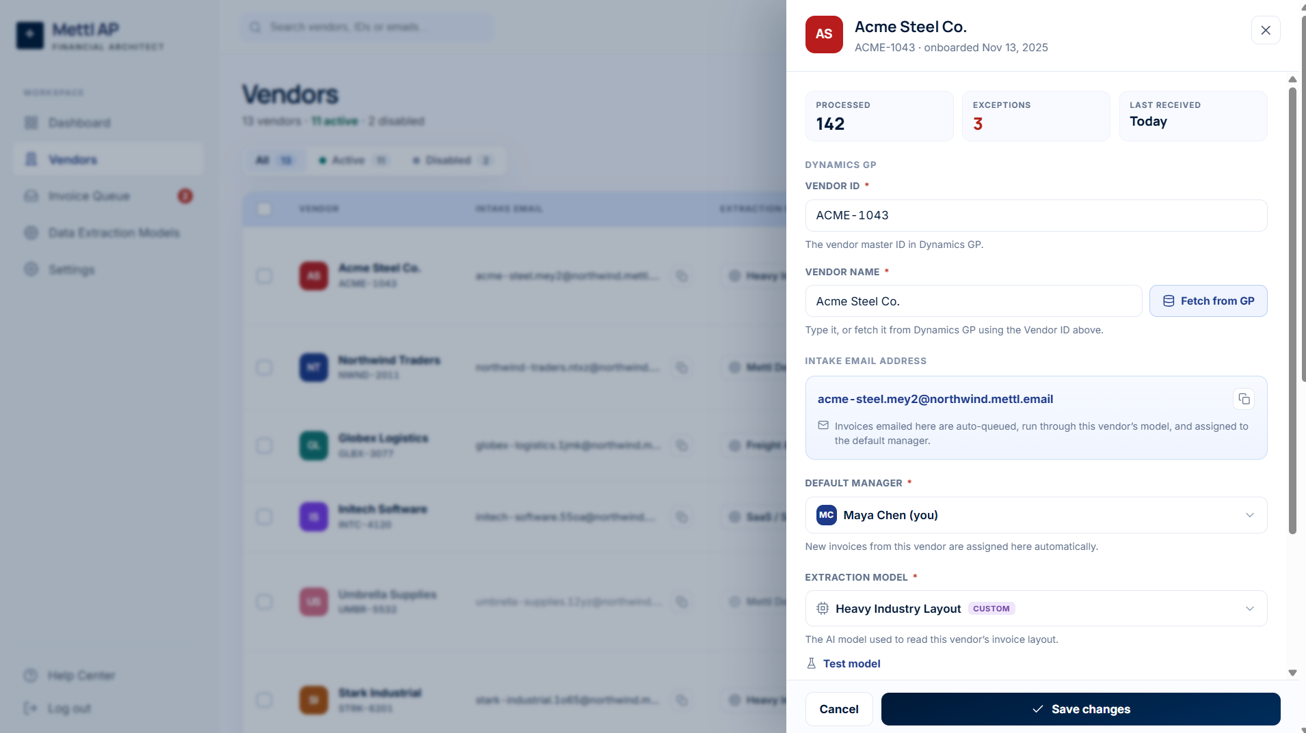Check the Initech Software row checkbox
The image size is (1306, 733).
[264, 517]
